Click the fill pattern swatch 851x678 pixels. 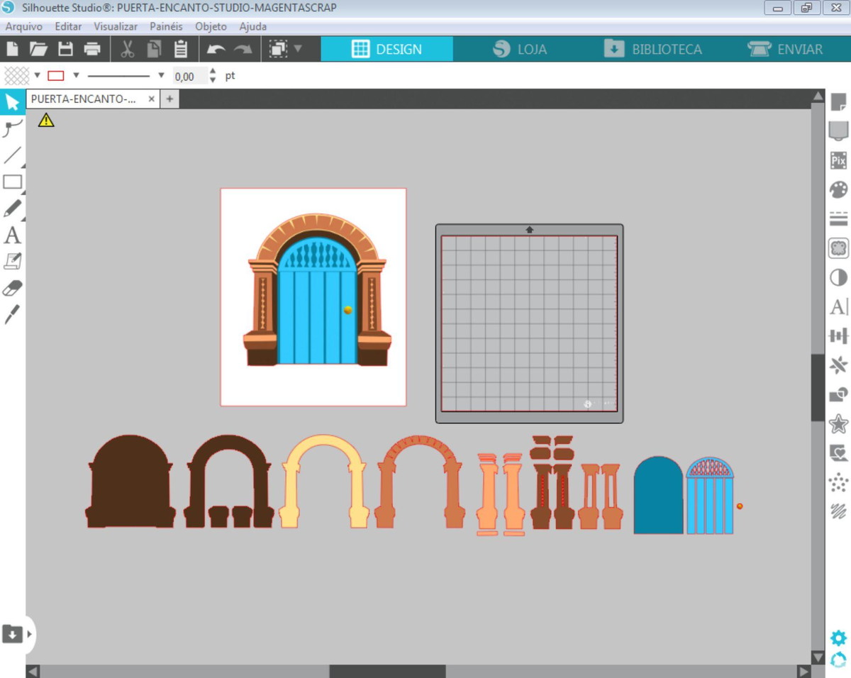tap(17, 75)
